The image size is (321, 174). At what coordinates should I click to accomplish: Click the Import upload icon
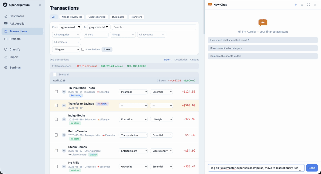coord(6,57)
